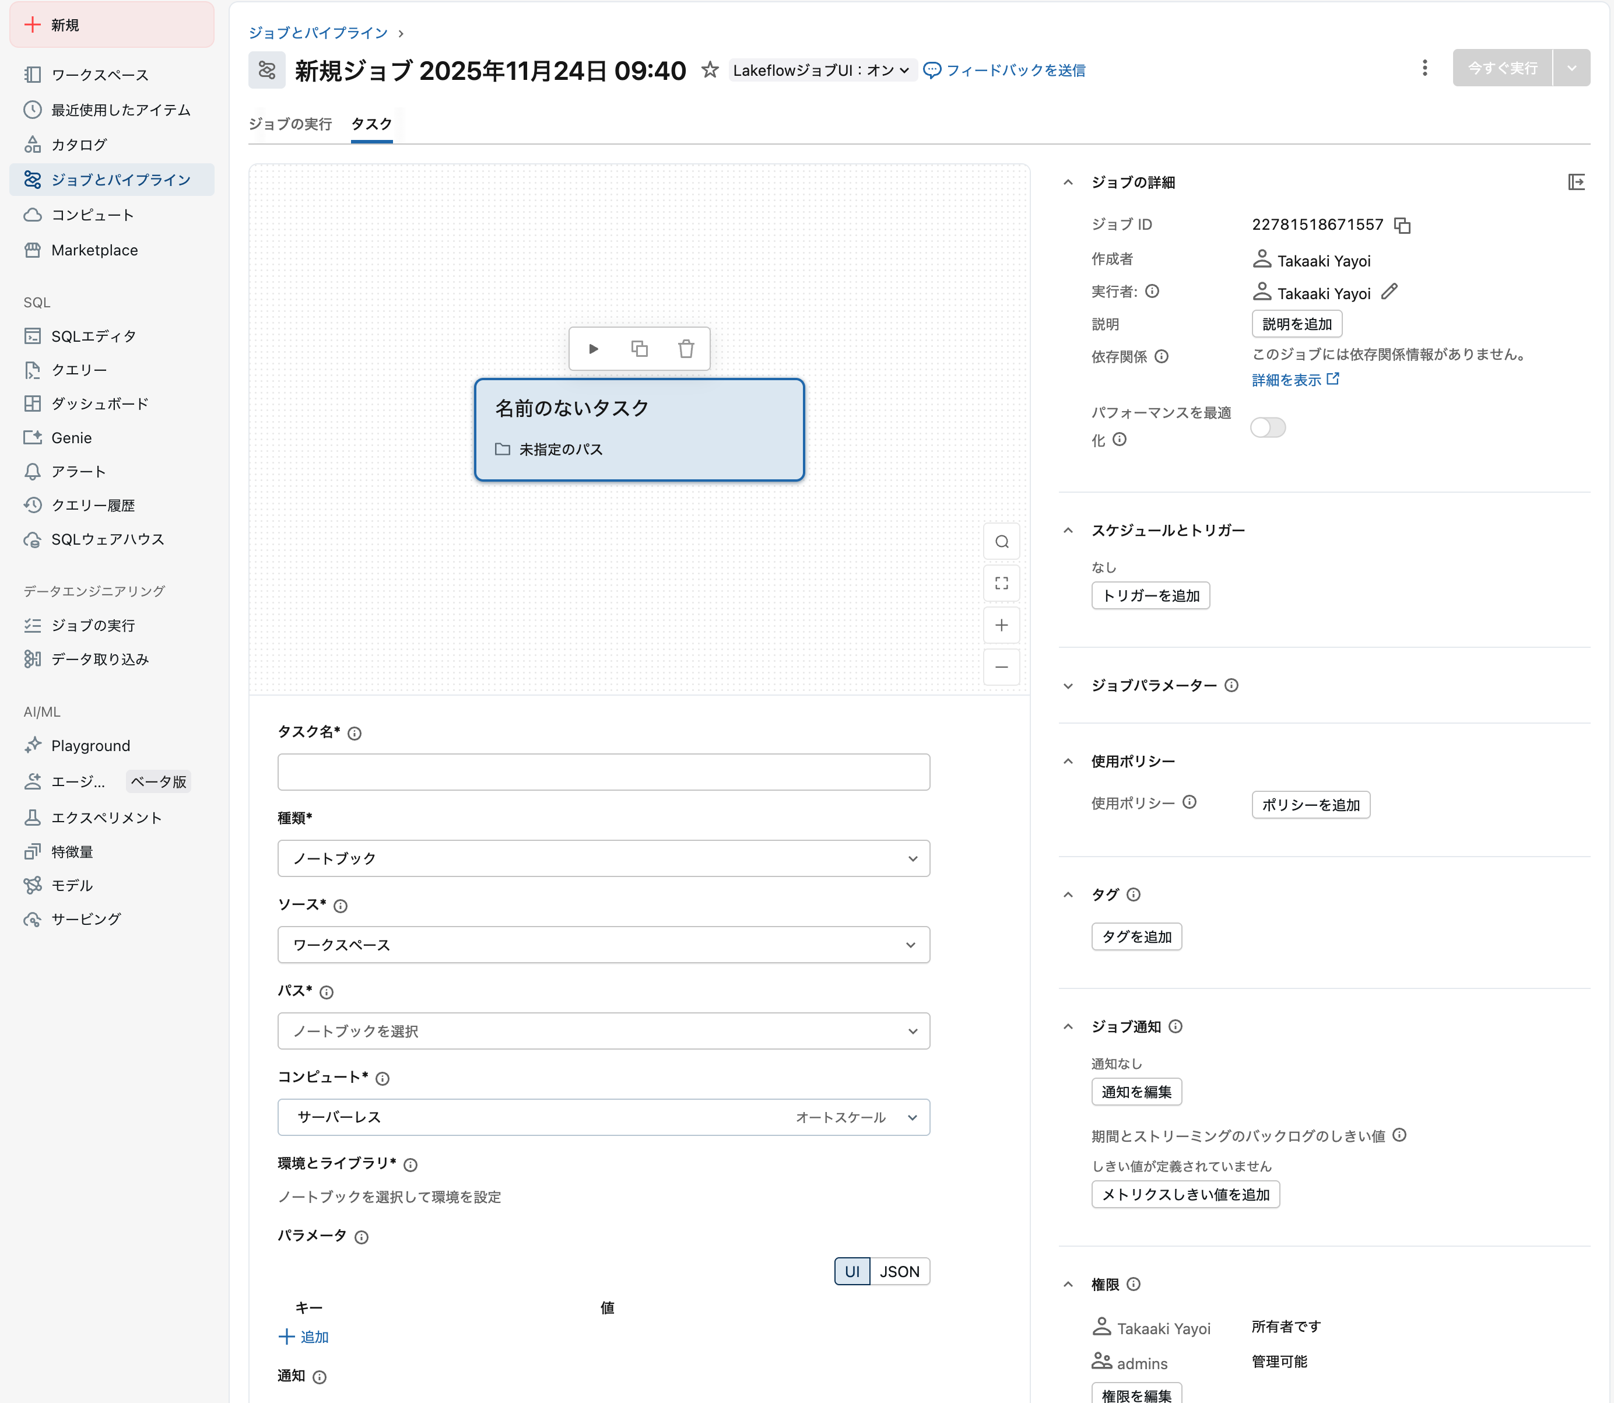This screenshot has width=1614, height=1403.
Task: Open the canvas search magnifier icon
Action: click(x=1002, y=541)
